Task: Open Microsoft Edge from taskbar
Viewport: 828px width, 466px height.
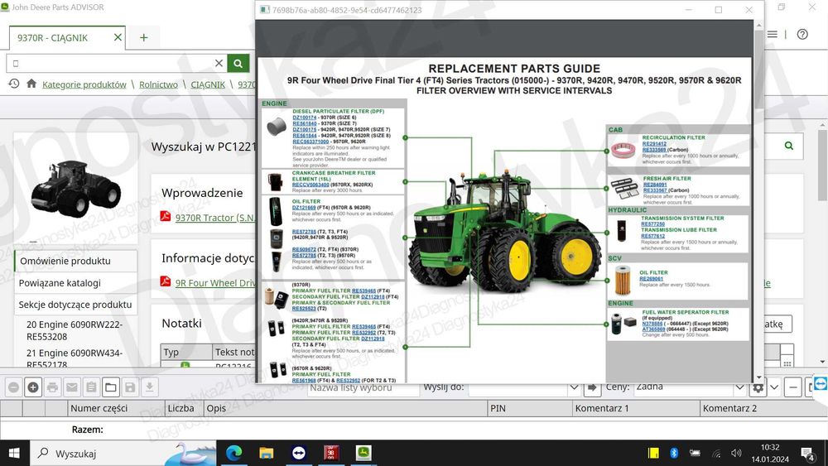Action: tap(234, 453)
